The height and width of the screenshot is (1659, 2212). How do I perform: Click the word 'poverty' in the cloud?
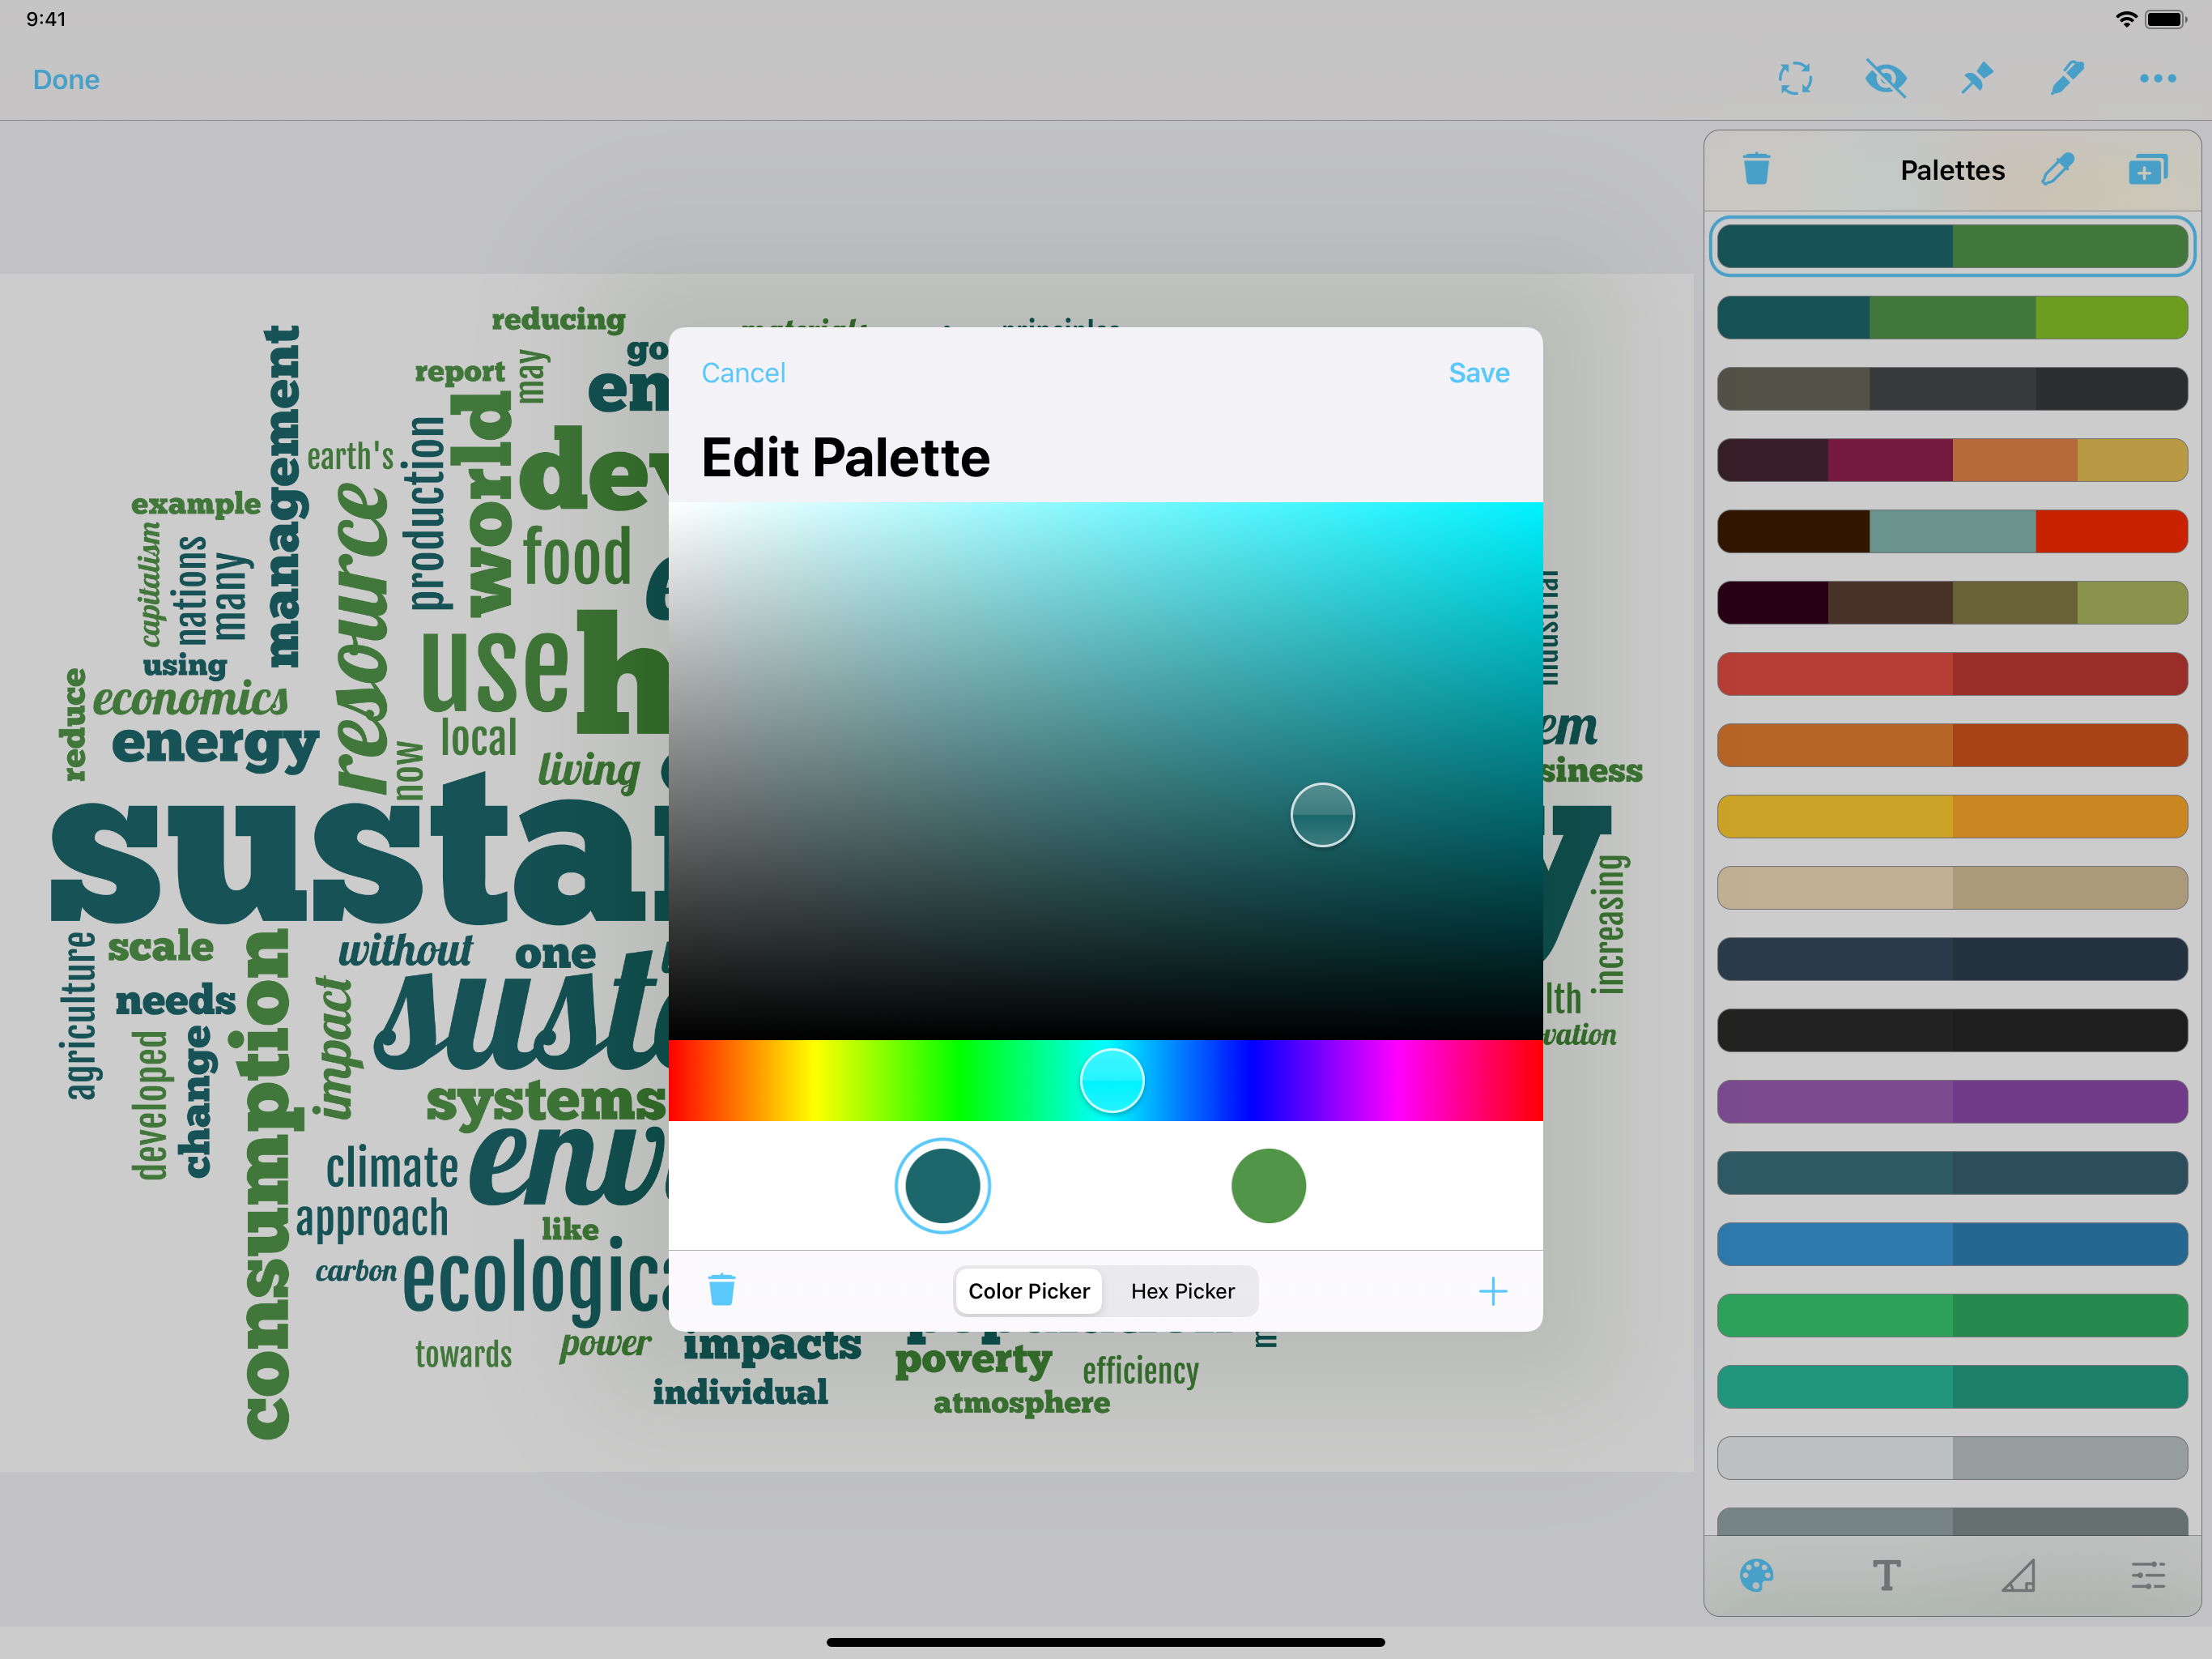973,1360
